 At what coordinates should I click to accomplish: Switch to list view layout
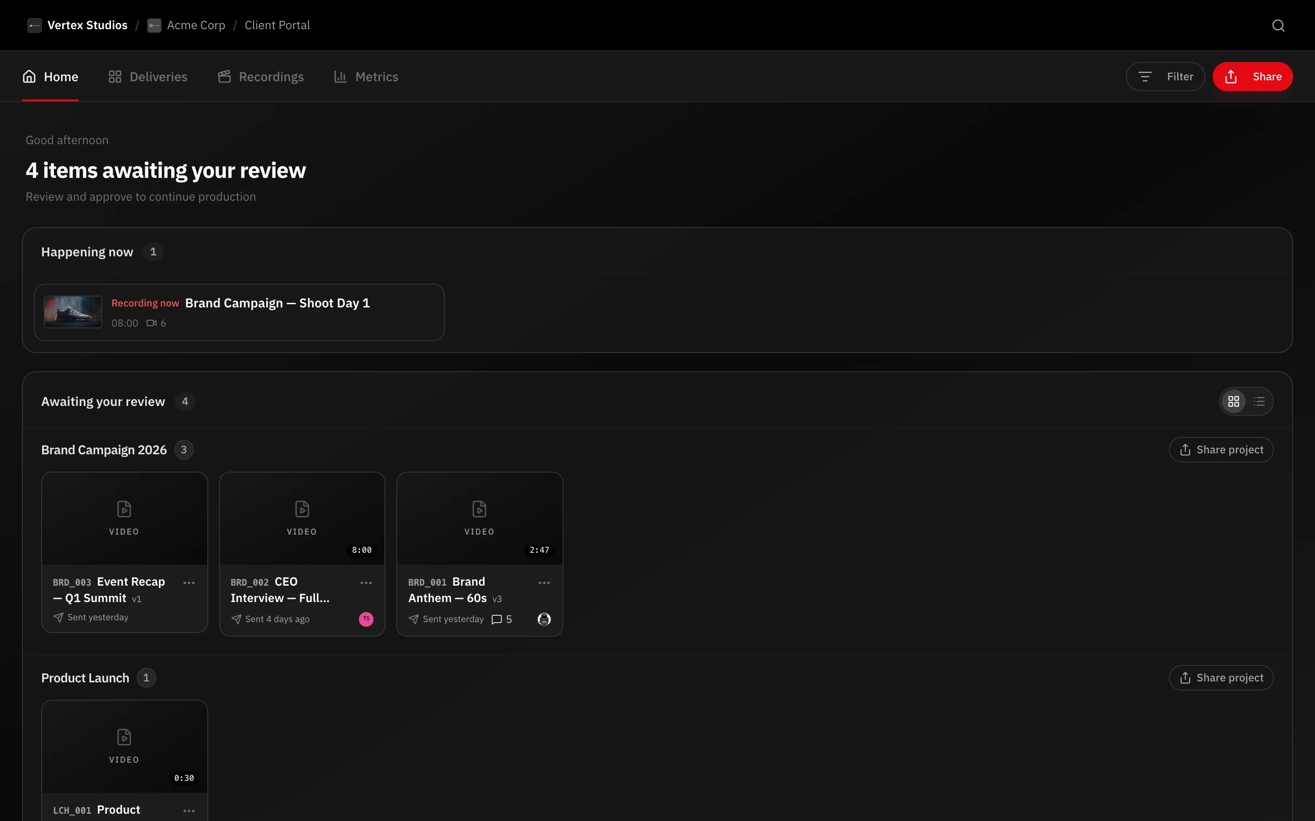1259,401
